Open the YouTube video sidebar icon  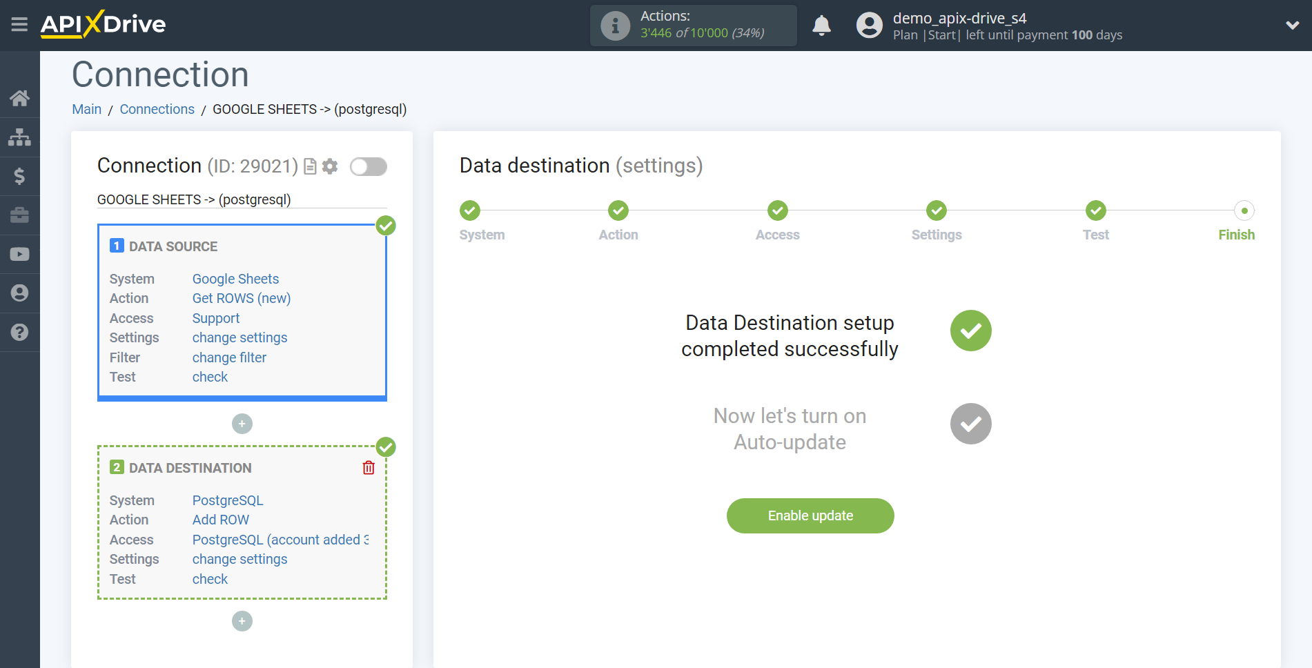coord(19,254)
